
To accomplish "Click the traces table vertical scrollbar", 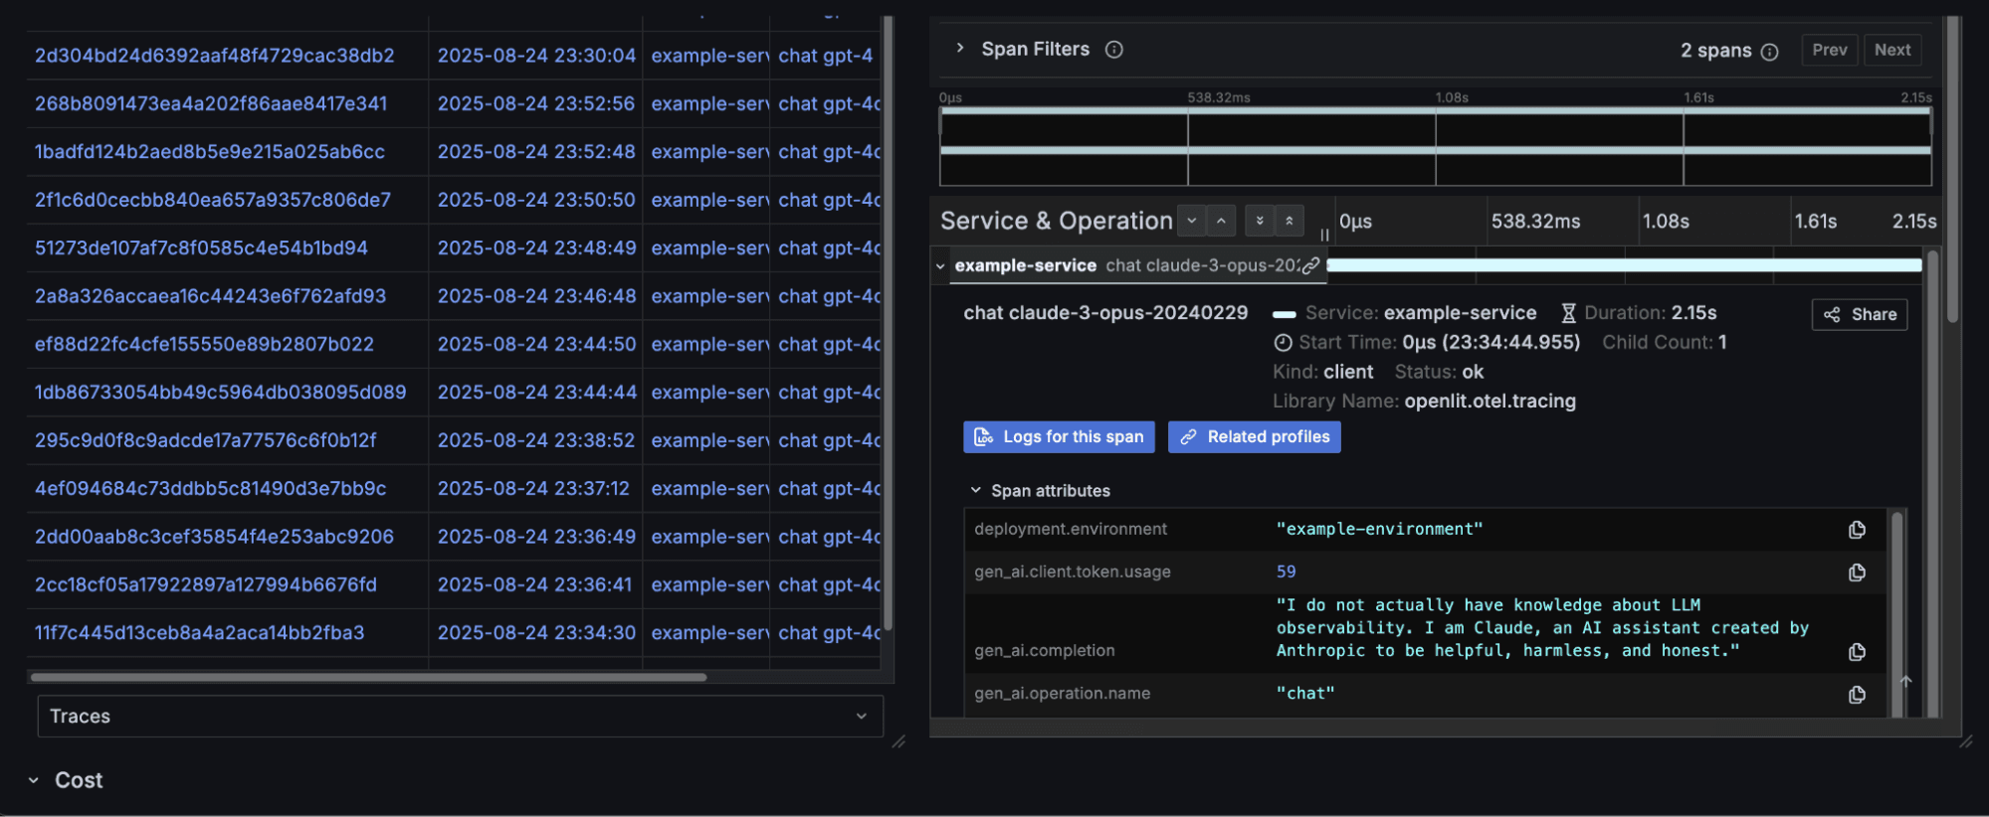I will click(x=888, y=323).
